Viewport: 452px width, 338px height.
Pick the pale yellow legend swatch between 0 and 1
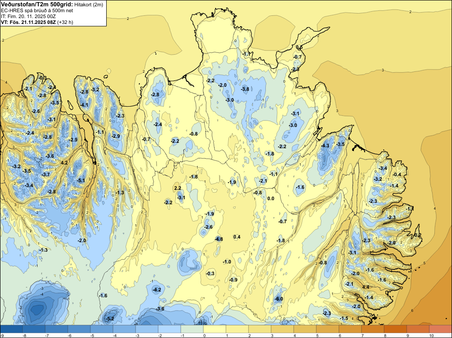coord(214,329)
